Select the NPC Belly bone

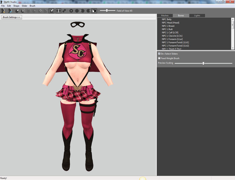[x=166, y=19]
